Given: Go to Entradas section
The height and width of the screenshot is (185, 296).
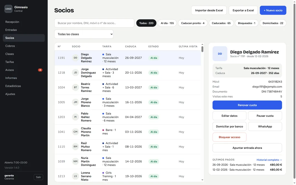Looking at the screenshot, I should [24, 30].
